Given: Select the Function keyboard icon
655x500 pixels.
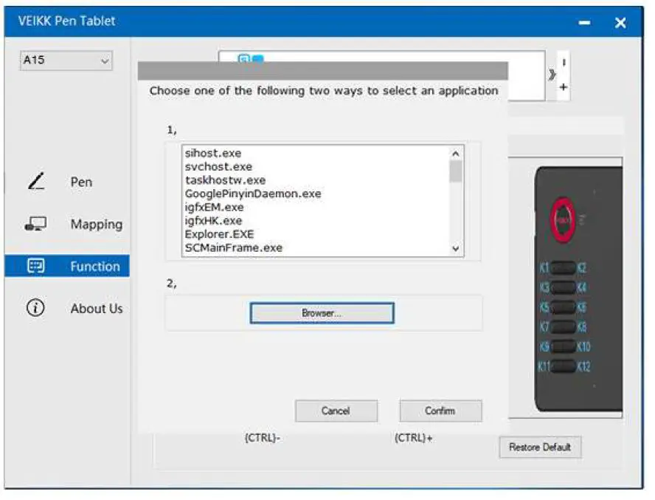Looking at the screenshot, I should point(35,266).
